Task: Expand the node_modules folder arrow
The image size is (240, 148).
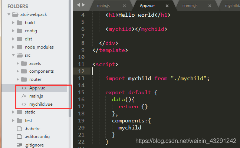Action: pyautogui.click(x=13, y=47)
